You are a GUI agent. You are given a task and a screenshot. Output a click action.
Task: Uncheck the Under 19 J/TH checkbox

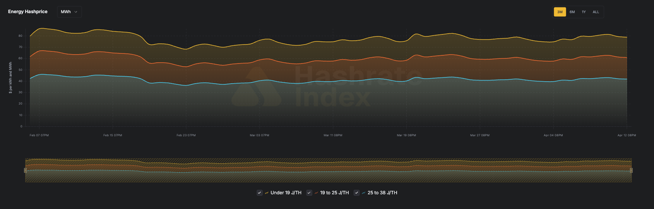tap(260, 193)
